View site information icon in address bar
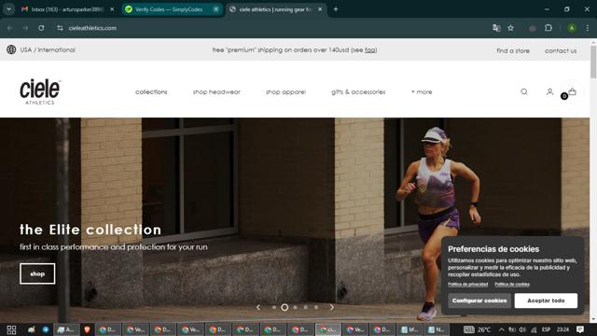597x336 pixels. coord(60,28)
